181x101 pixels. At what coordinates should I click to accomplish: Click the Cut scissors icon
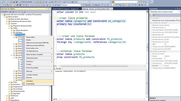point(46,2)
